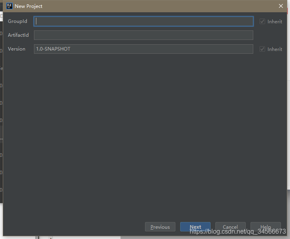Click the GroupId text field
This screenshot has height=239, width=290.
(143, 21)
